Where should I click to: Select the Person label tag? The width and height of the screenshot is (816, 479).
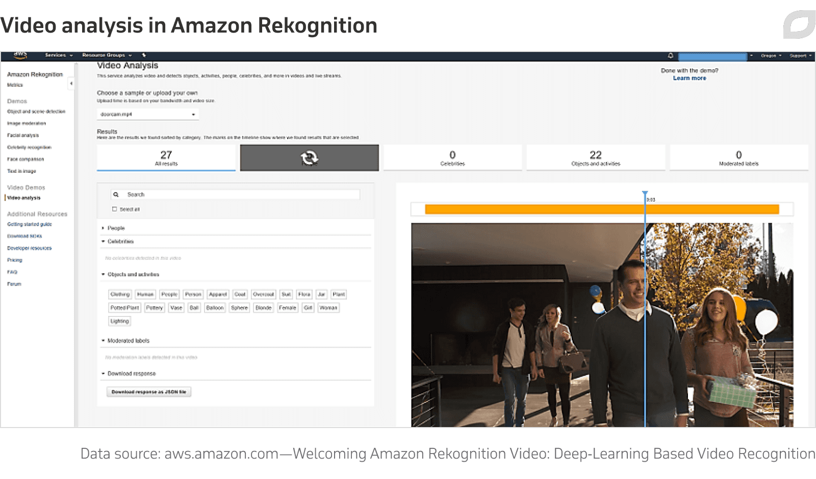193,295
